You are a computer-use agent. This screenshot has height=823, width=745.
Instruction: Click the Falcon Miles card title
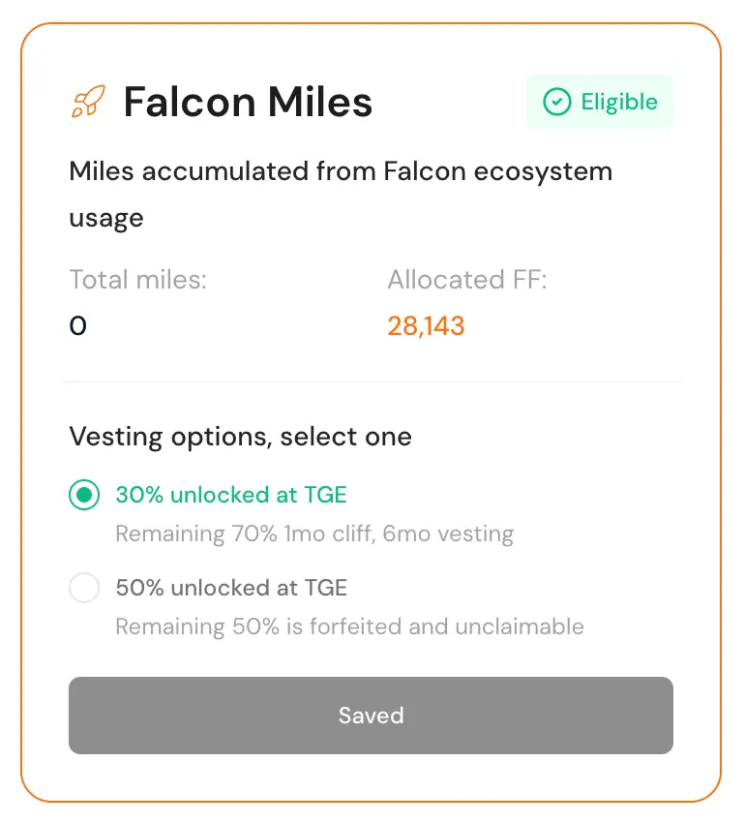coord(248,102)
